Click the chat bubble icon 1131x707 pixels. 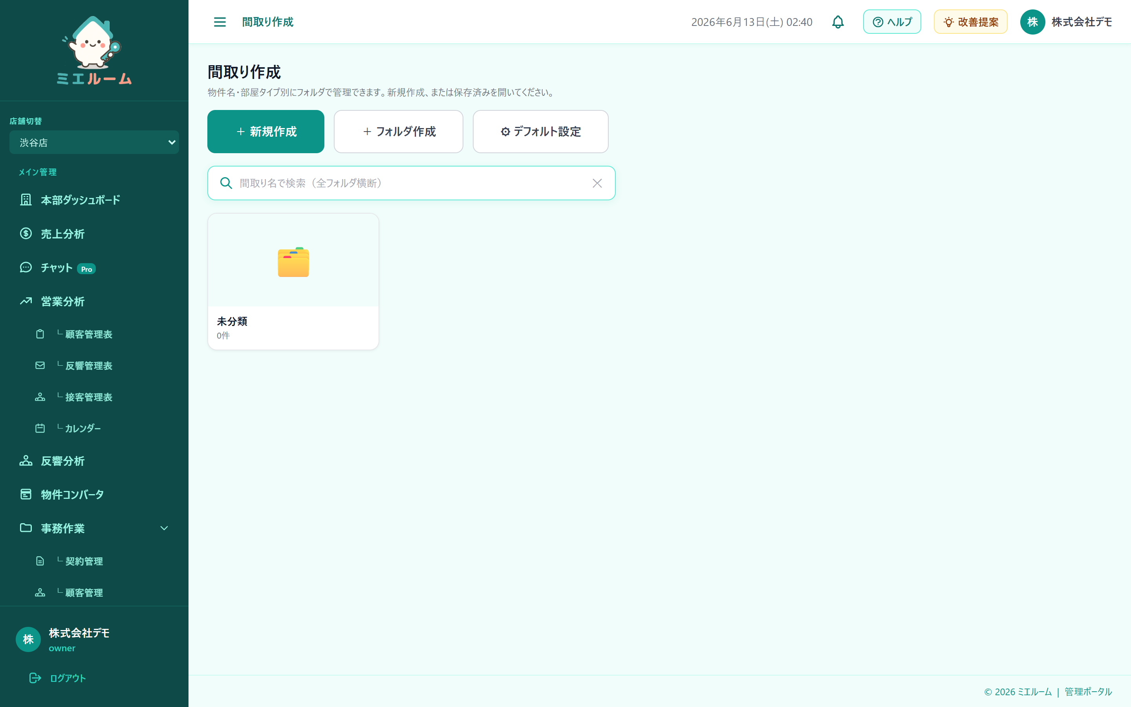pyautogui.click(x=26, y=267)
